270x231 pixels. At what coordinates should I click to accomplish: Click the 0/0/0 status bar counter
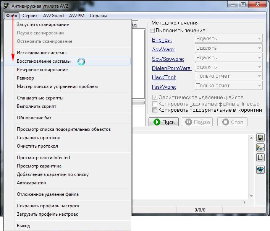point(200,210)
